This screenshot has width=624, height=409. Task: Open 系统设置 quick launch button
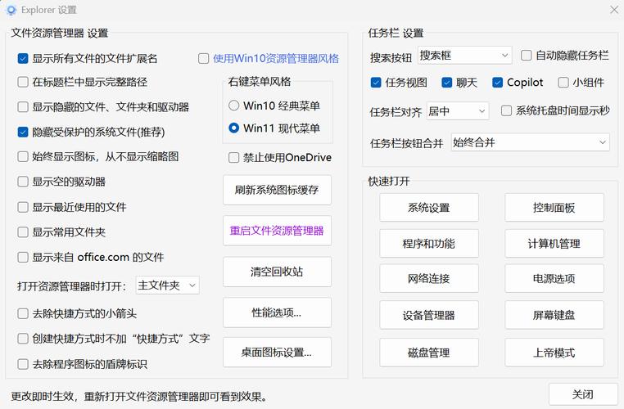pos(429,208)
